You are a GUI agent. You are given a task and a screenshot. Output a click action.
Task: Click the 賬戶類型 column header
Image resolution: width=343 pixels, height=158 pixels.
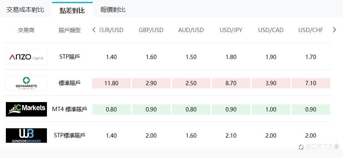(x=70, y=30)
